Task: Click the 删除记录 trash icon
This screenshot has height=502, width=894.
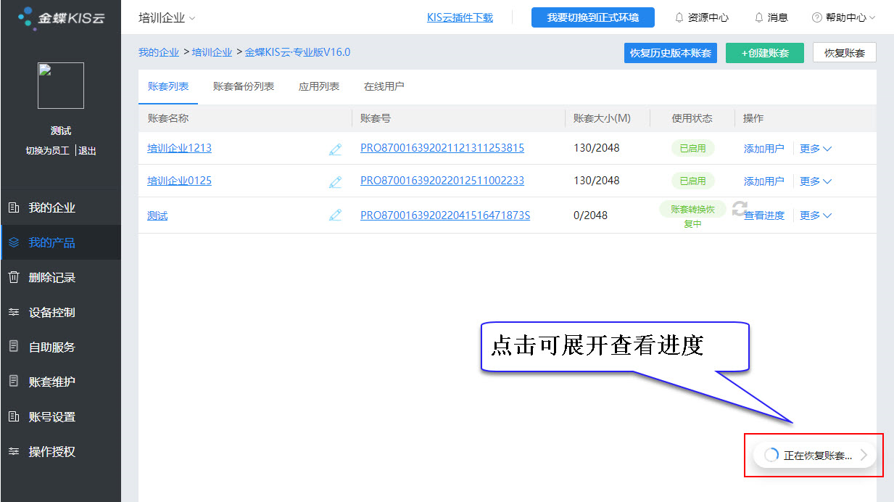Action: tap(14, 278)
